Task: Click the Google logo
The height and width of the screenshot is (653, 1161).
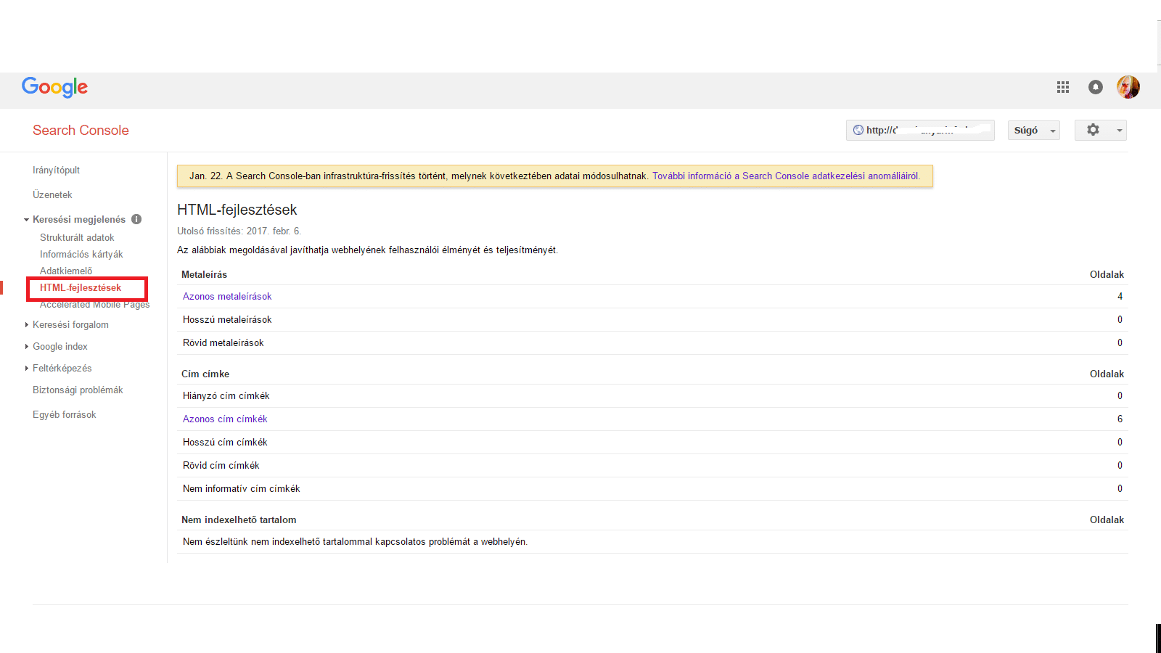Action: pos(54,87)
